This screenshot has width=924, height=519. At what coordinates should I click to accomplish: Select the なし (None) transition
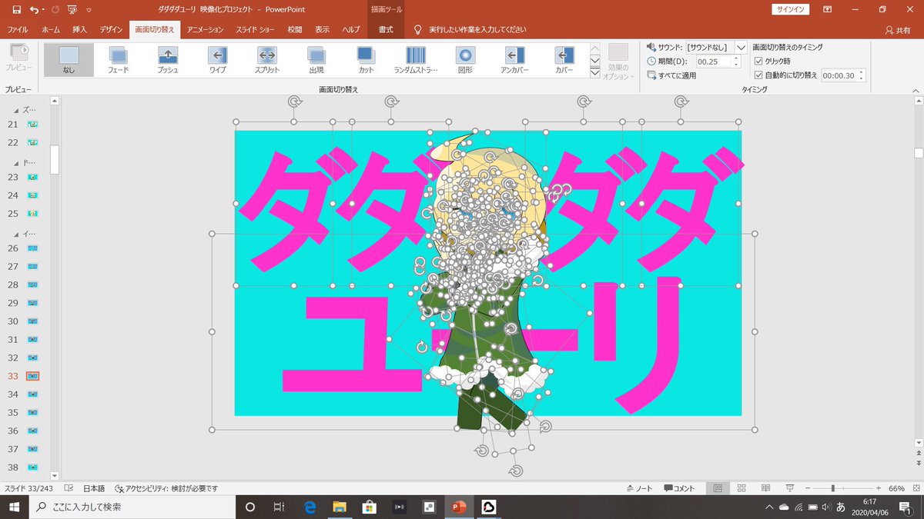pyautogui.click(x=69, y=59)
